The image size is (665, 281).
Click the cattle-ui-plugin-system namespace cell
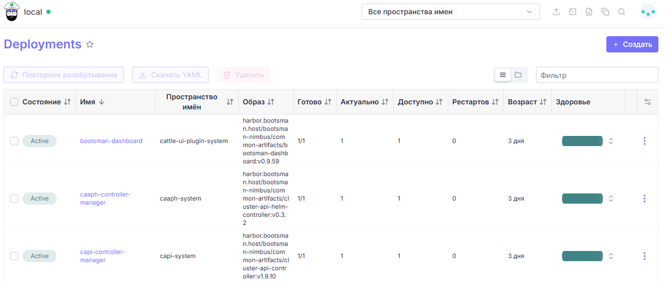coord(194,141)
